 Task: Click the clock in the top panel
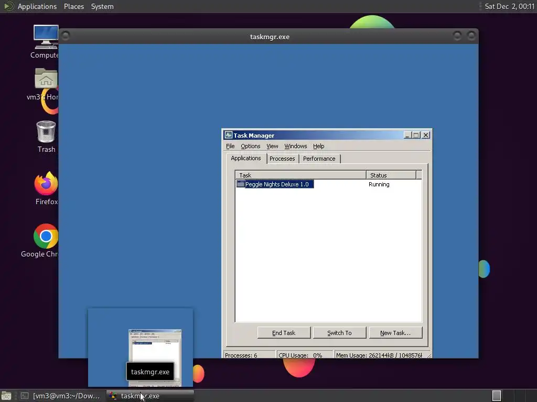point(509,6)
